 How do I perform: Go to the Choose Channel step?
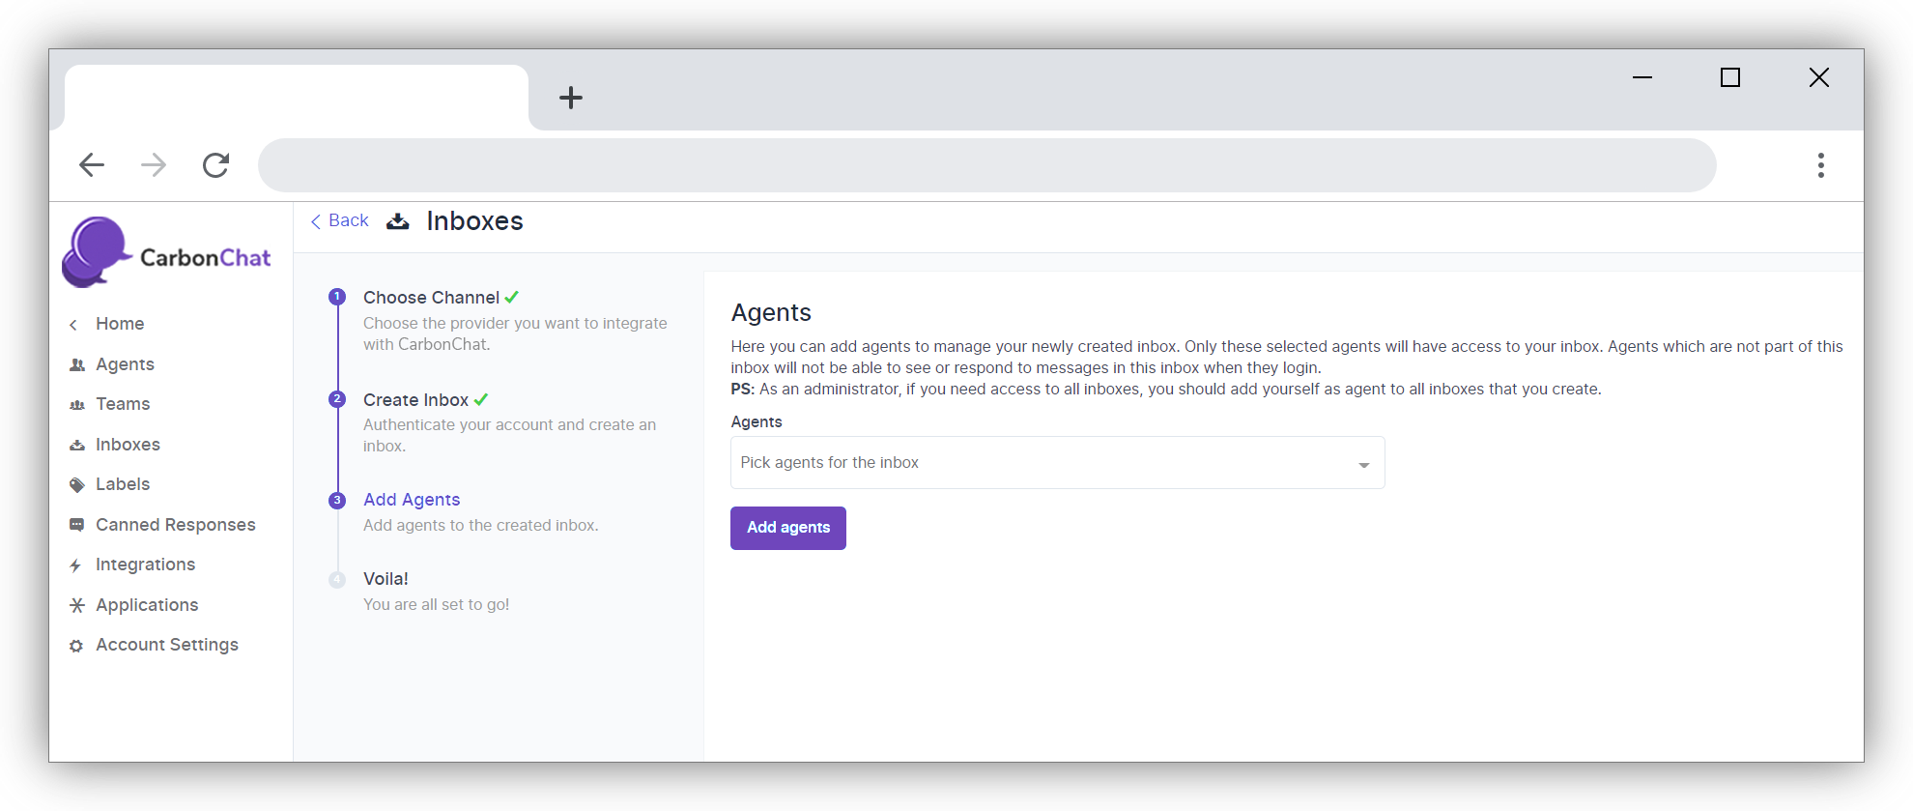pos(431,298)
